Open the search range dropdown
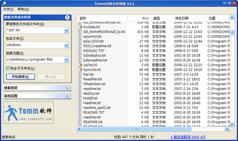Image resolution: width=238 pixels, height=141 pixels. point(66,60)
